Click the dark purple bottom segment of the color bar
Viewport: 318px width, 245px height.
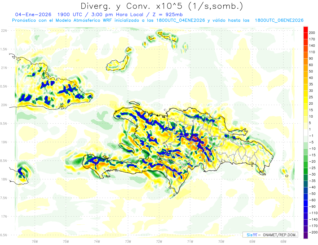pos(306,235)
